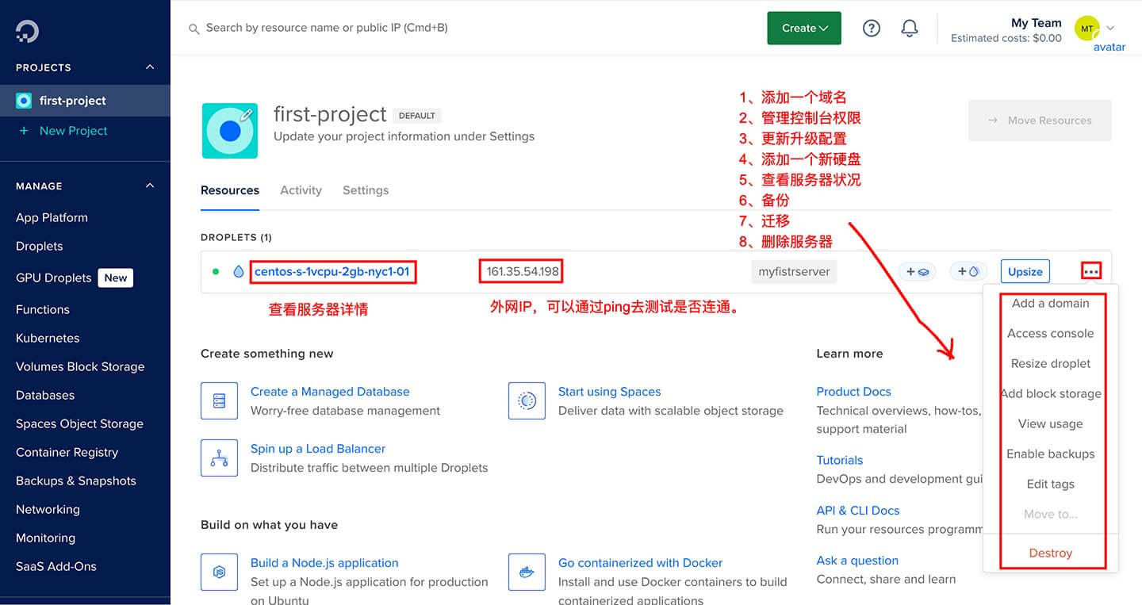Screen dimensions: 1142x605
Task: Click the Managed Database icon
Action: click(x=219, y=401)
